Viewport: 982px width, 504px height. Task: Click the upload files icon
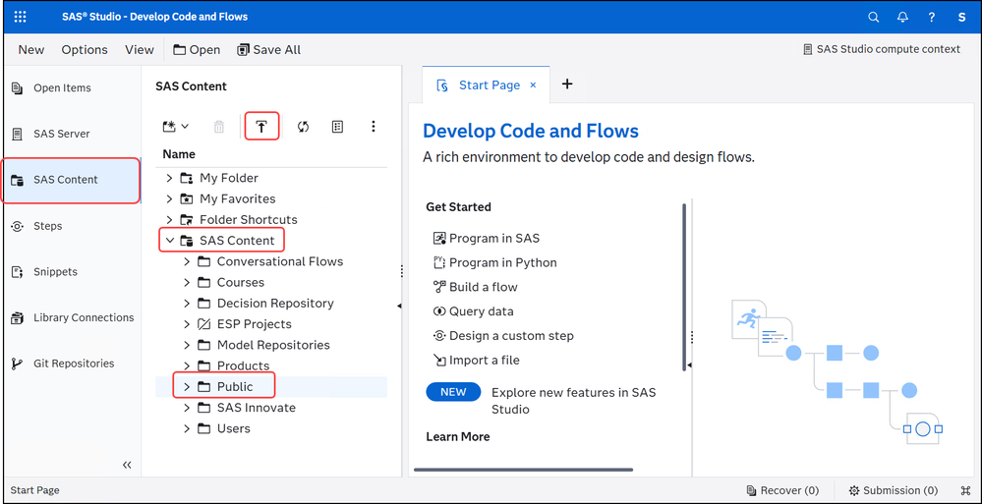(x=261, y=127)
